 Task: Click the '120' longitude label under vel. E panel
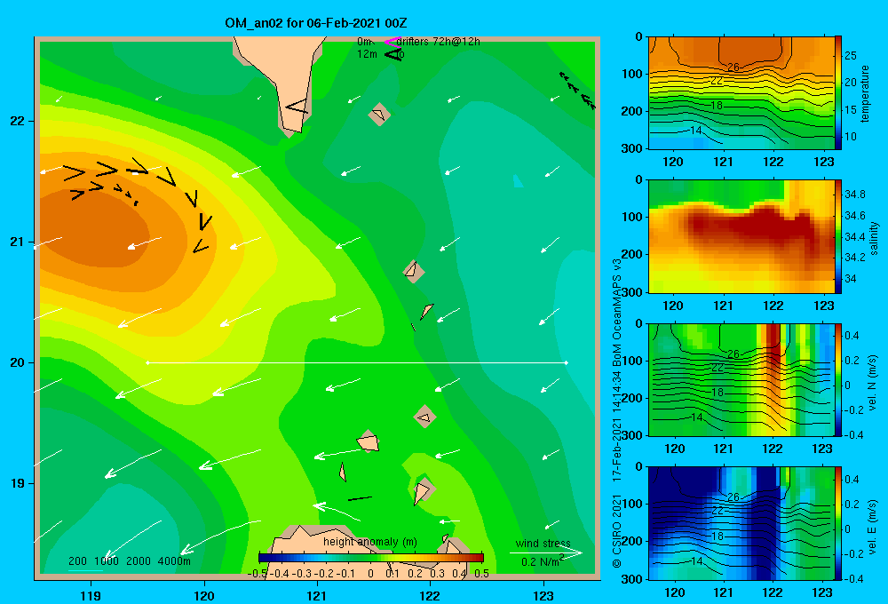click(x=674, y=592)
